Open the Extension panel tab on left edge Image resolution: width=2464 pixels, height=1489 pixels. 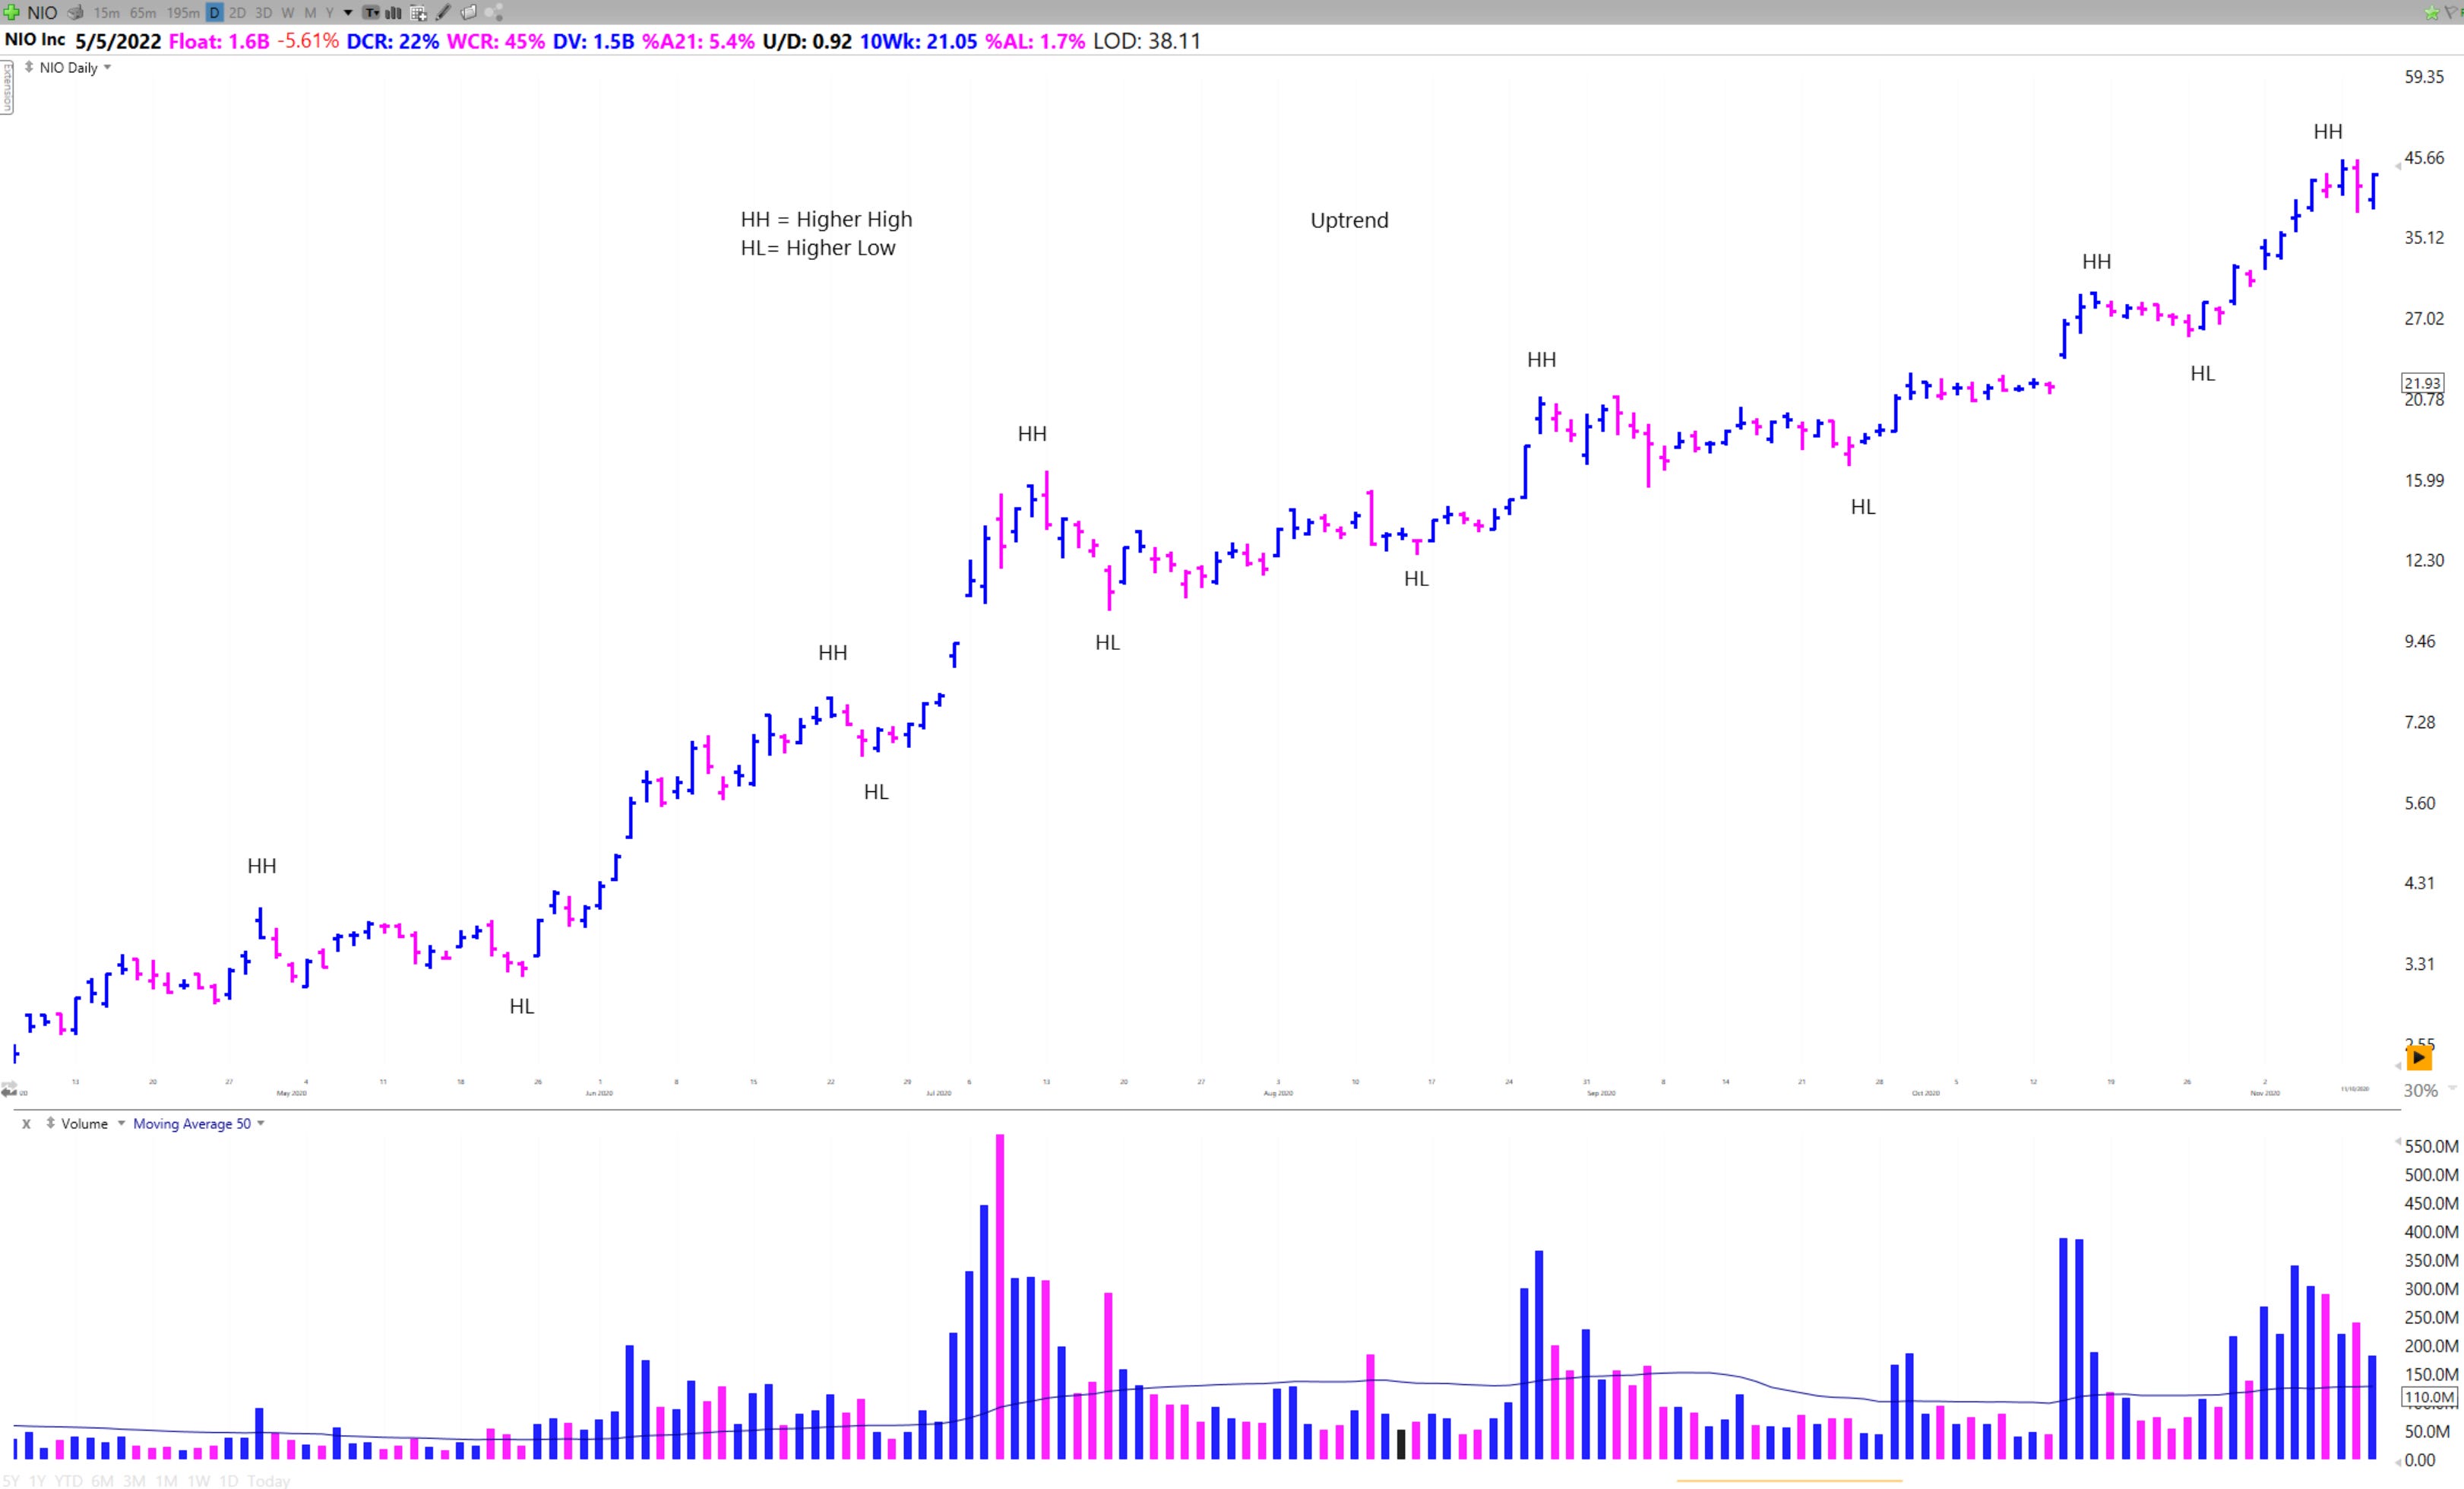[7, 88]
